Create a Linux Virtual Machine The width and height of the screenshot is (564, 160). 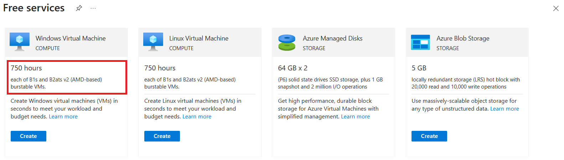(162, 136)
